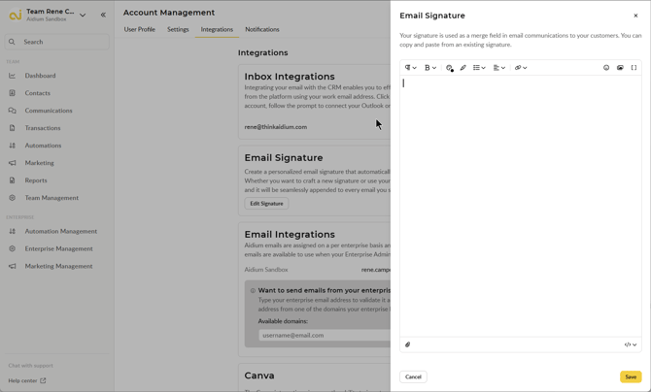The image size is (651, 392).
Task: Save the email signature
Action: (631, 376)
